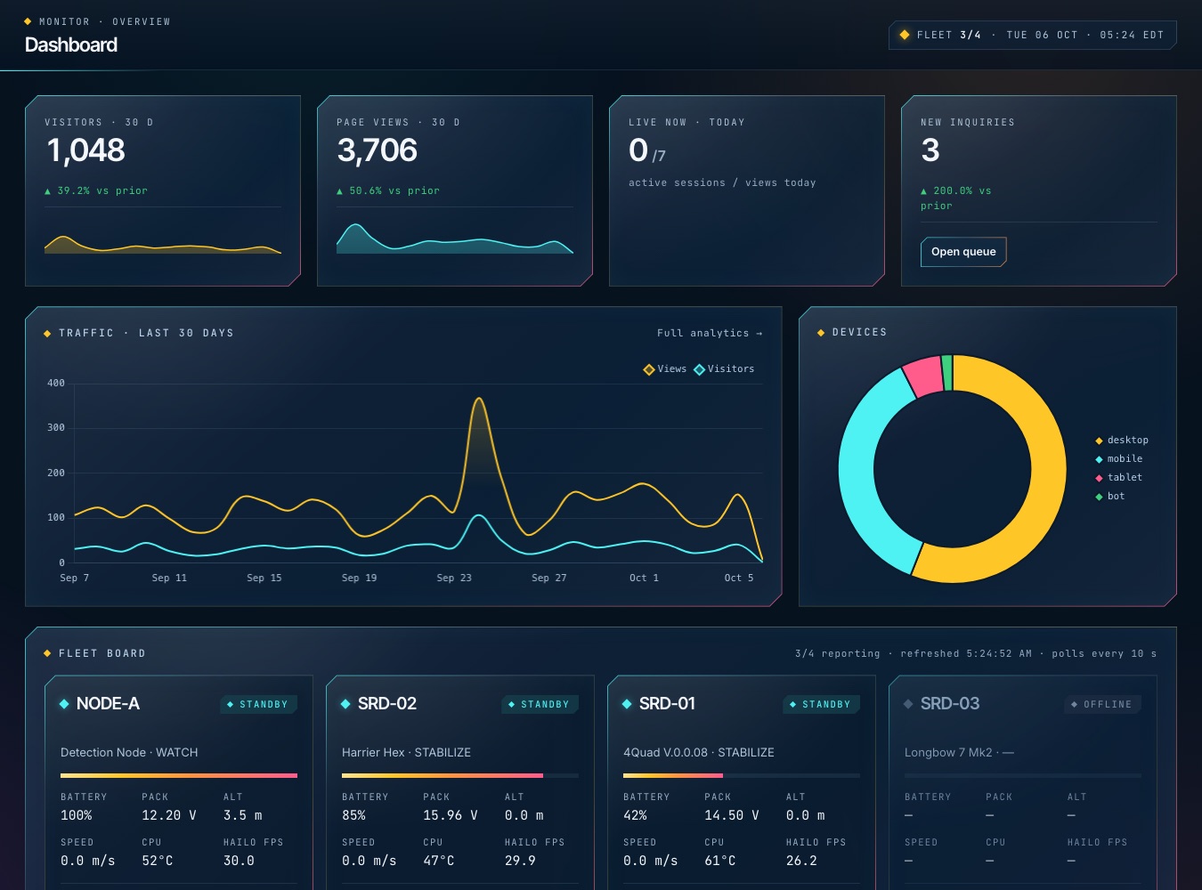Click SRD-01 status diamond icon

627,704
